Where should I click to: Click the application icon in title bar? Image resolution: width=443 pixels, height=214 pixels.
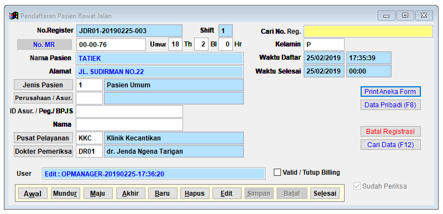[x=14, y=16]
